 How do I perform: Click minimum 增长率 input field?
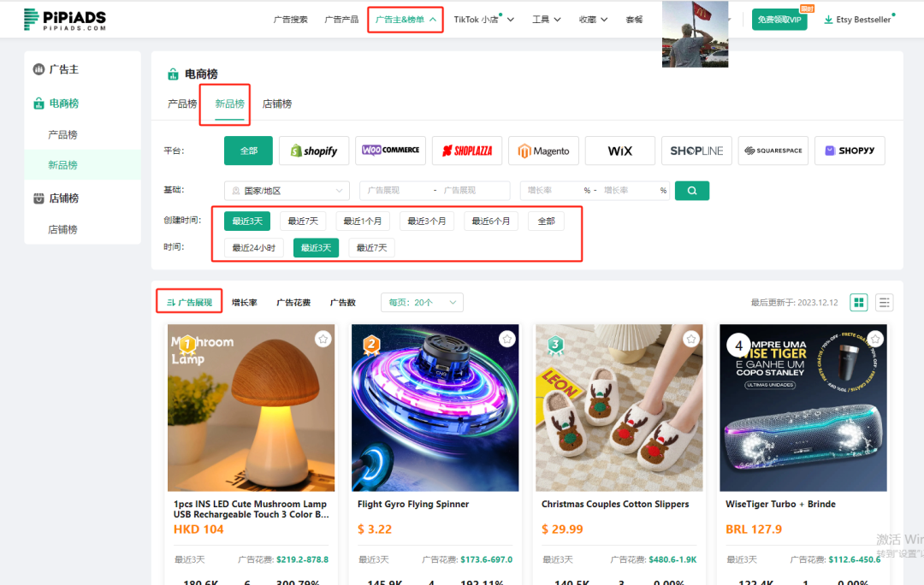click(x=553, y=190)
